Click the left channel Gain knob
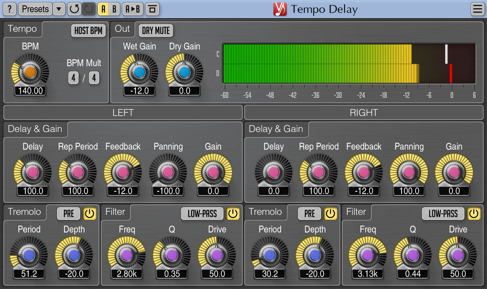The width and height of the screenshot is (487, 289). click(213, 172)
